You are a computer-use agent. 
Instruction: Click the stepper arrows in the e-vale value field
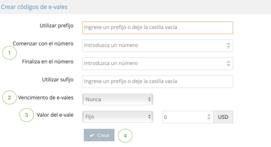(209, 117)
